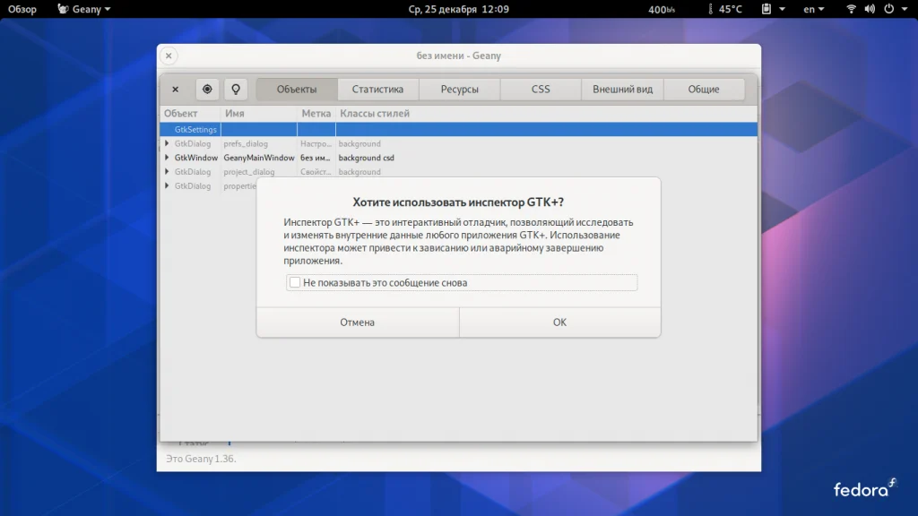Expand the GtkDialog project_dialog row
This screenshot has height=516, width=918.
click(167, 171)
